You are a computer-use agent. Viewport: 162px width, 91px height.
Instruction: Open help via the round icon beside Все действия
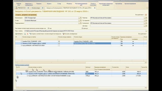coord(146,15)
